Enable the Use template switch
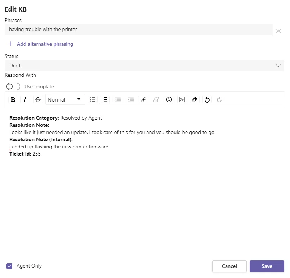 coord(13,86)
